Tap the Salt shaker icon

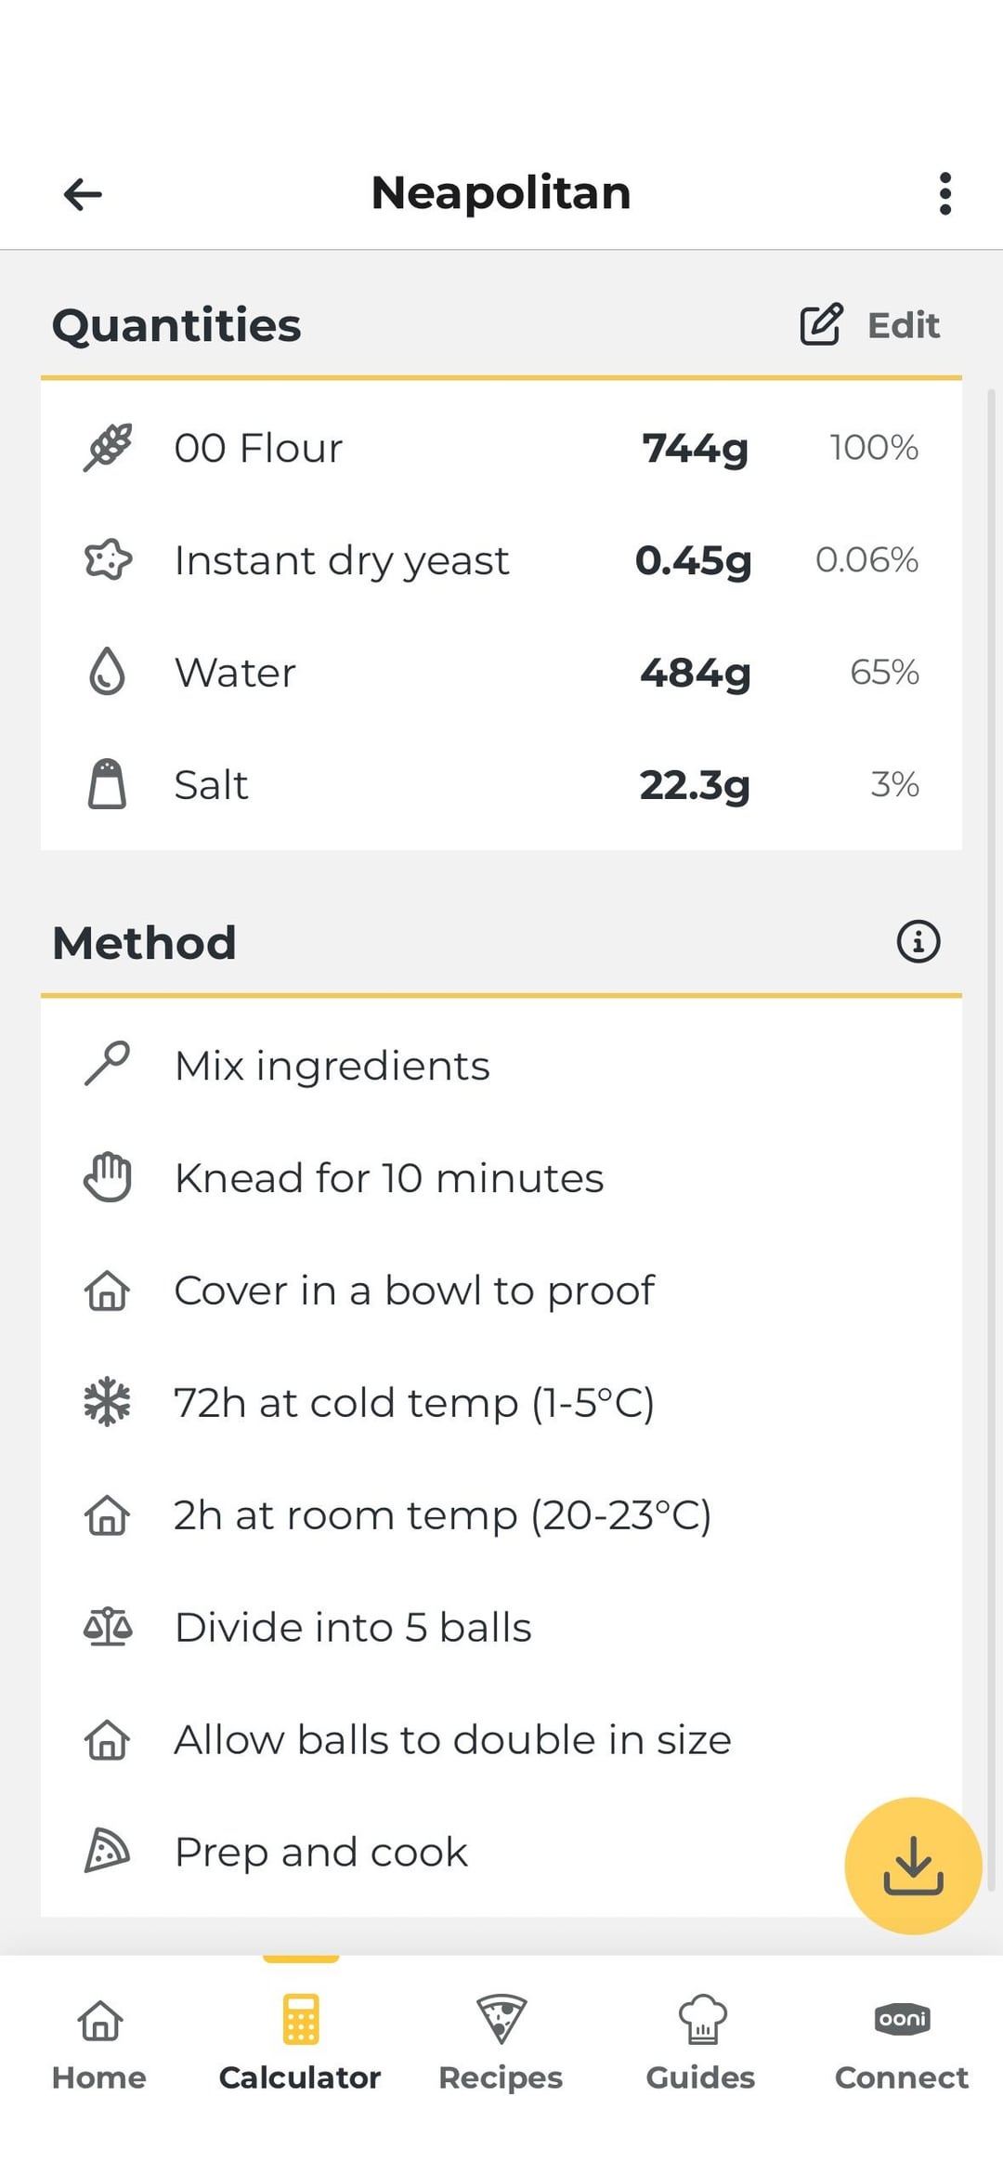coord(108,784)
